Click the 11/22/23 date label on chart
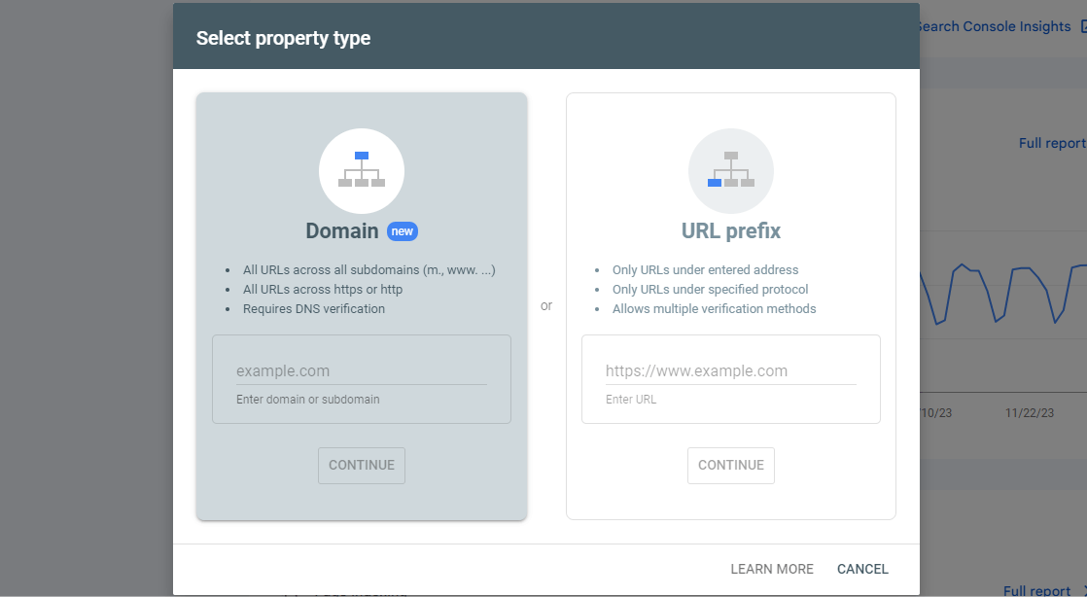Screen dimensions: 1087x597 [x=1030, y=412]
